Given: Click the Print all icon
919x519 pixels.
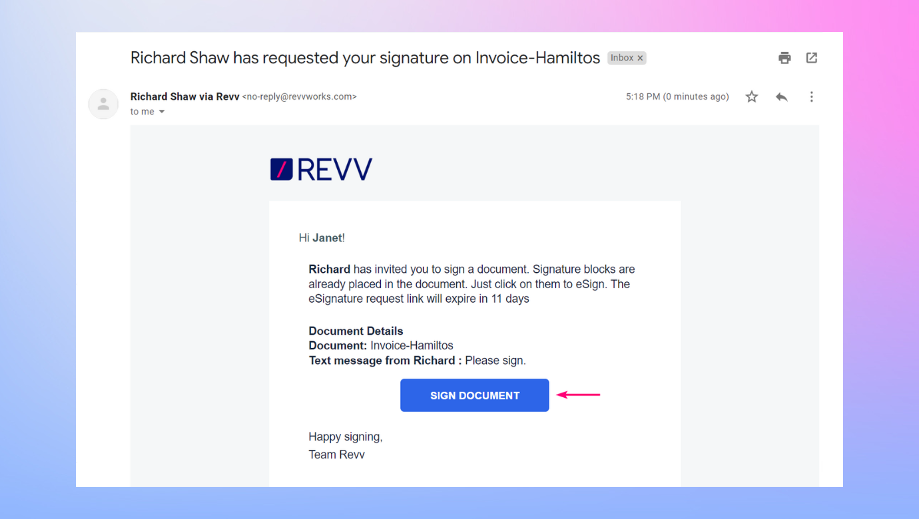Looking at the screenshot, I should (784, 58).
